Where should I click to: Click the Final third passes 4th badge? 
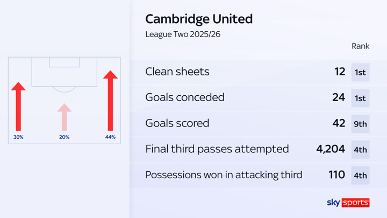[x=360, y=150]
